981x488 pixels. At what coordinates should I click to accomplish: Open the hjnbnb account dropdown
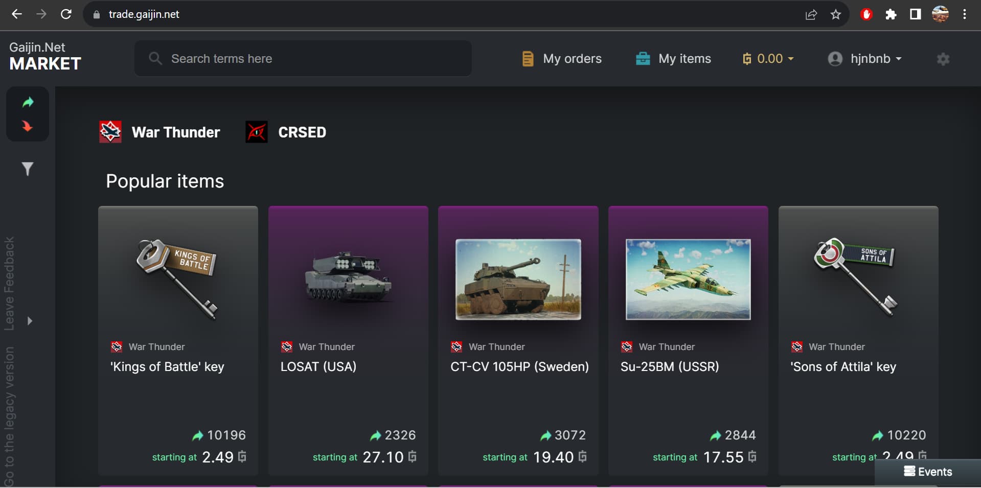pos(864,59)
